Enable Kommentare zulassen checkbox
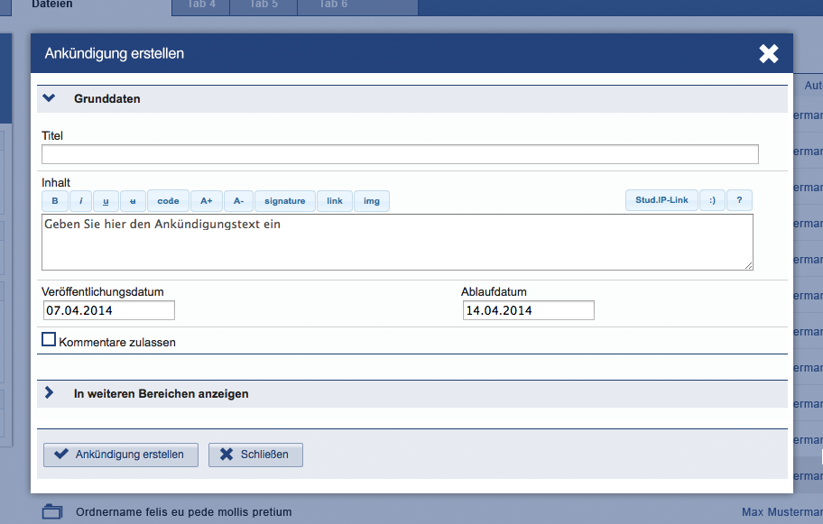Screen dimensions: 823x524 tap(50, 340)
